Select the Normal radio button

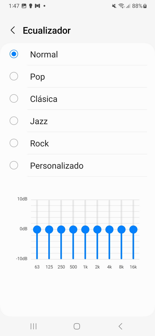pyautogui.click(x=14, y=54)
